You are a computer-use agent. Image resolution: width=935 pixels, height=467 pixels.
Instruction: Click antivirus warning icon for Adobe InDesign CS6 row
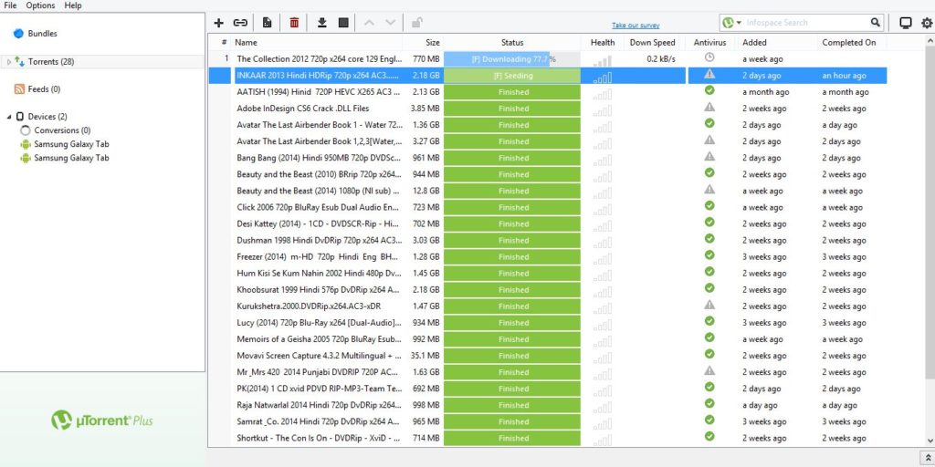pos(709,108)
